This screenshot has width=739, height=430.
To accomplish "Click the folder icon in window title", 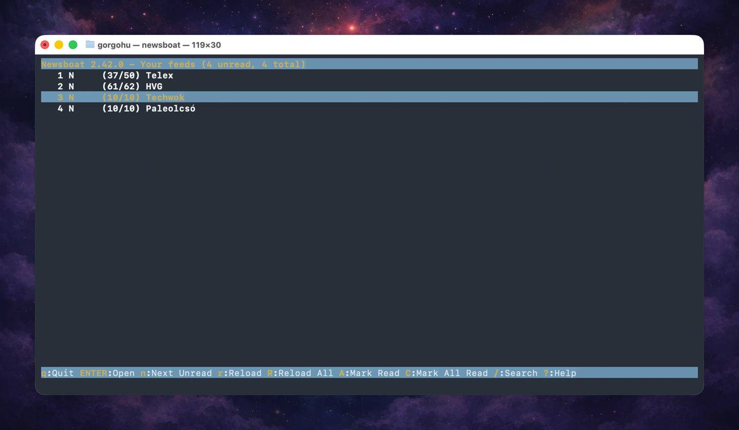I will (90, 45).
